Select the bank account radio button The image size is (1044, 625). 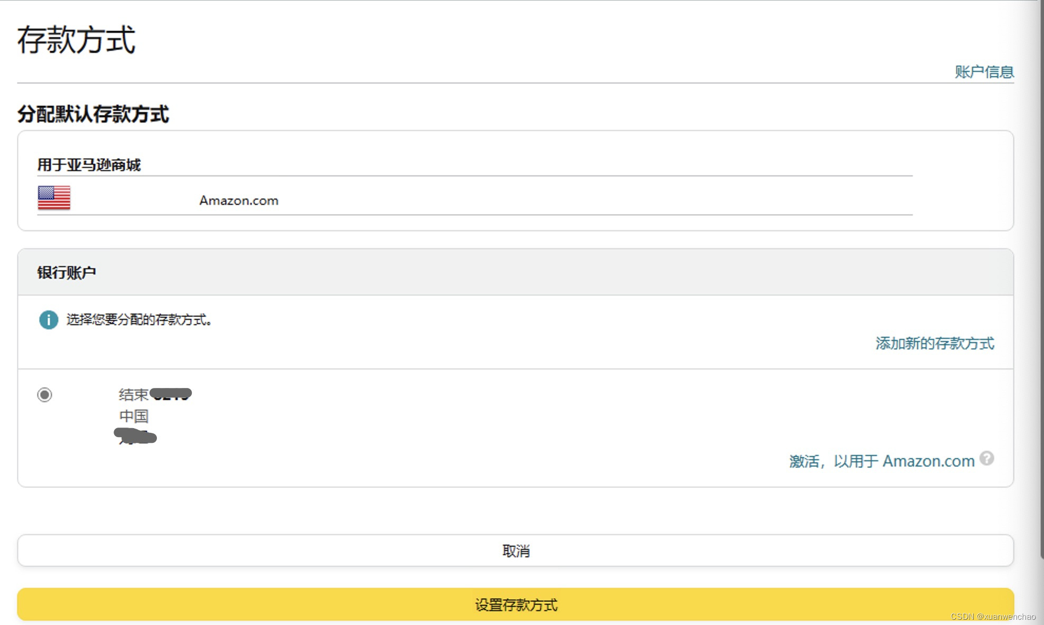point(45,394)
